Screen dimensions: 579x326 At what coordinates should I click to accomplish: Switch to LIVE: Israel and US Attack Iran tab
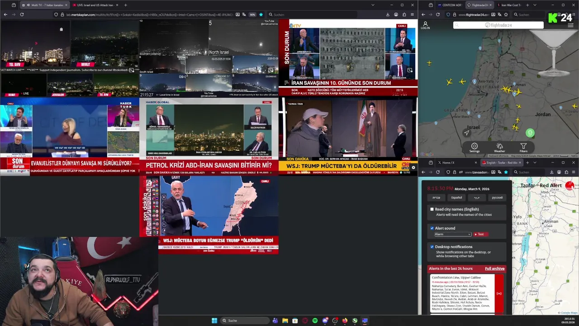point(95,5)
